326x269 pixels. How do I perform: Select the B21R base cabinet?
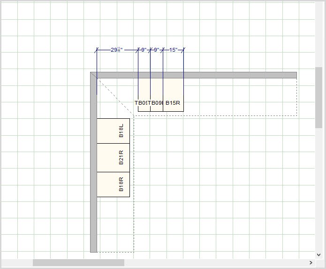point(114,158)
